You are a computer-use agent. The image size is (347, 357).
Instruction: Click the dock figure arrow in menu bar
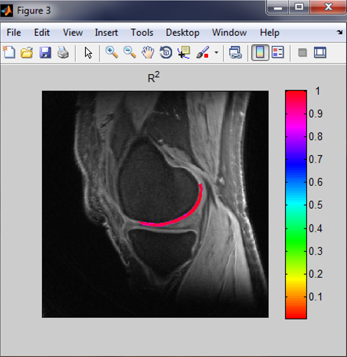pyautogui.click(x=339, y=33)
